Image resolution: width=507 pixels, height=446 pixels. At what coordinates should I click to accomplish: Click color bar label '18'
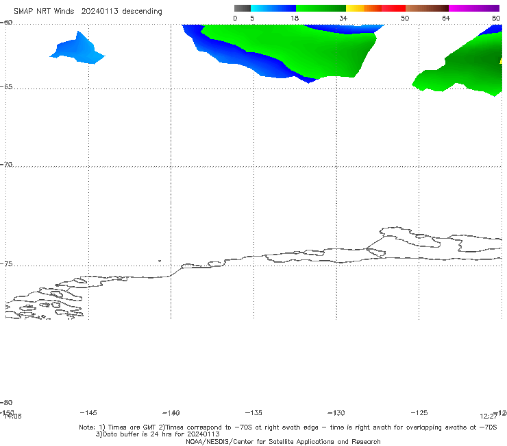point(295,19)
